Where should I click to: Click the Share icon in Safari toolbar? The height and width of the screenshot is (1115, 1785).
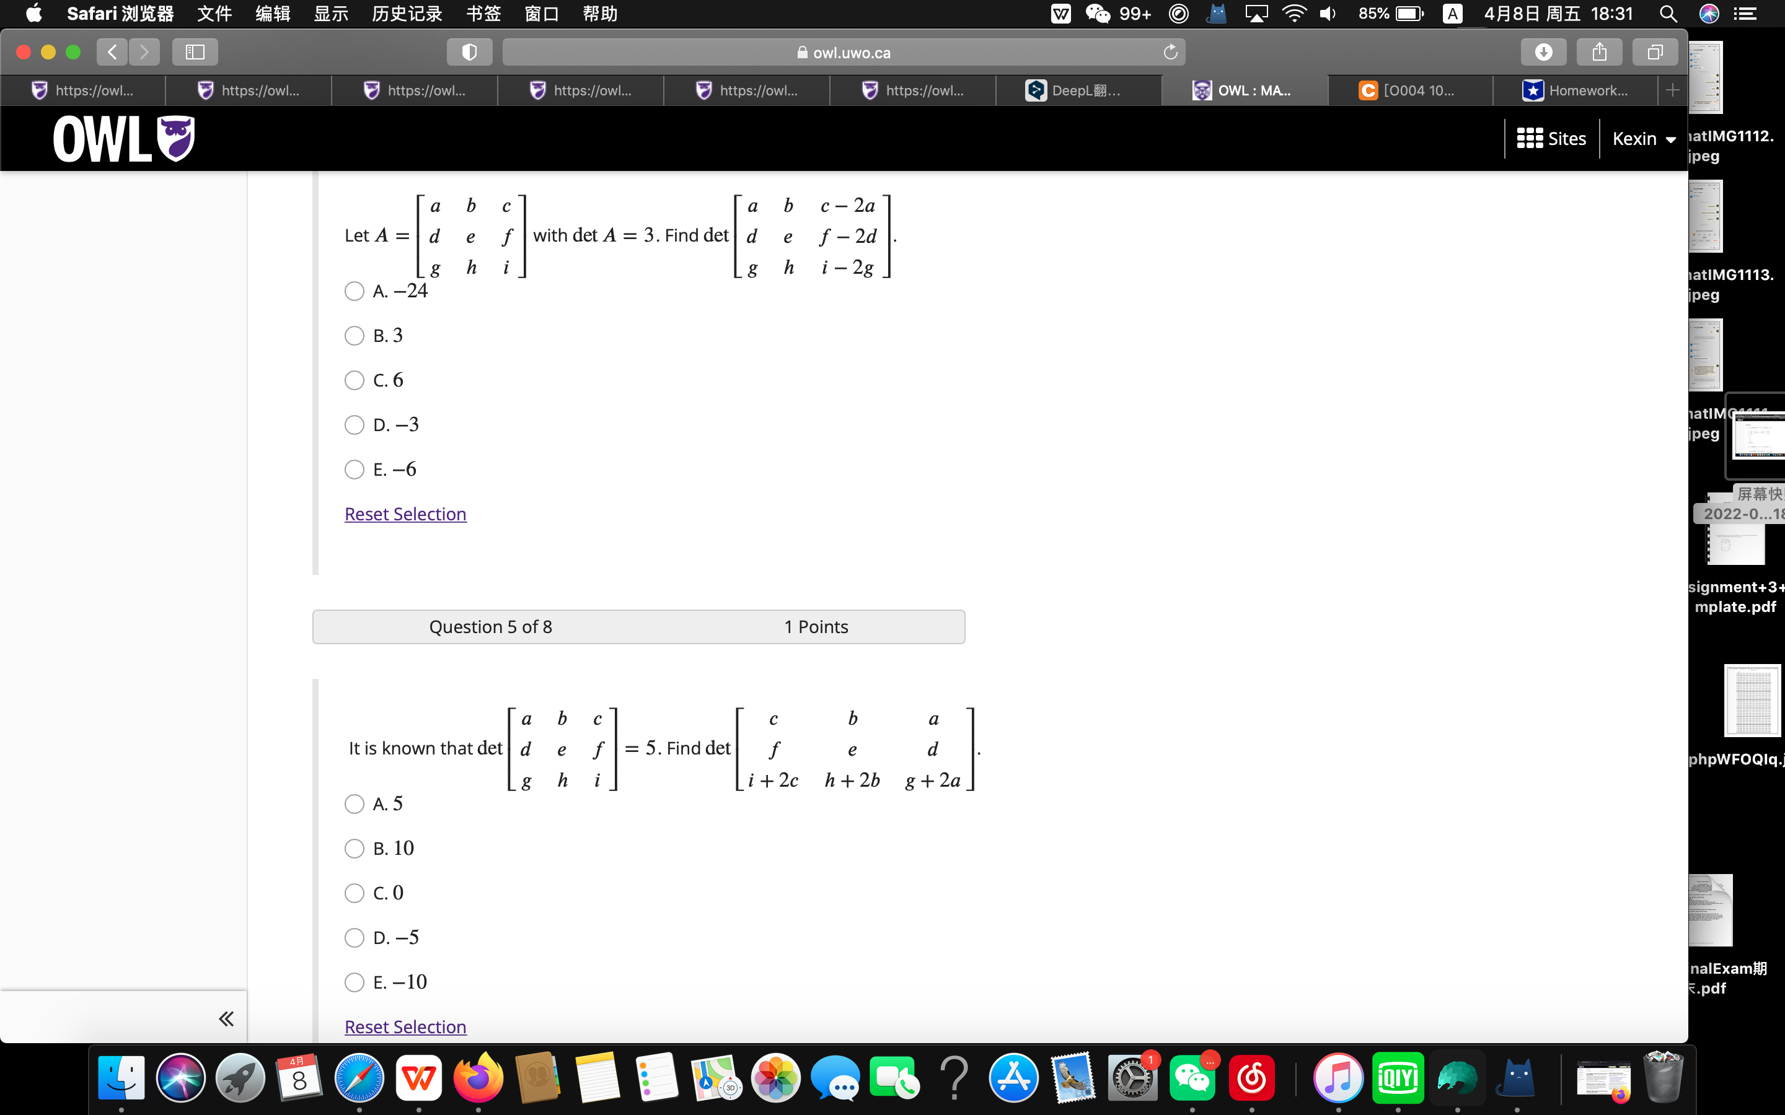(x=1598, y=51)
